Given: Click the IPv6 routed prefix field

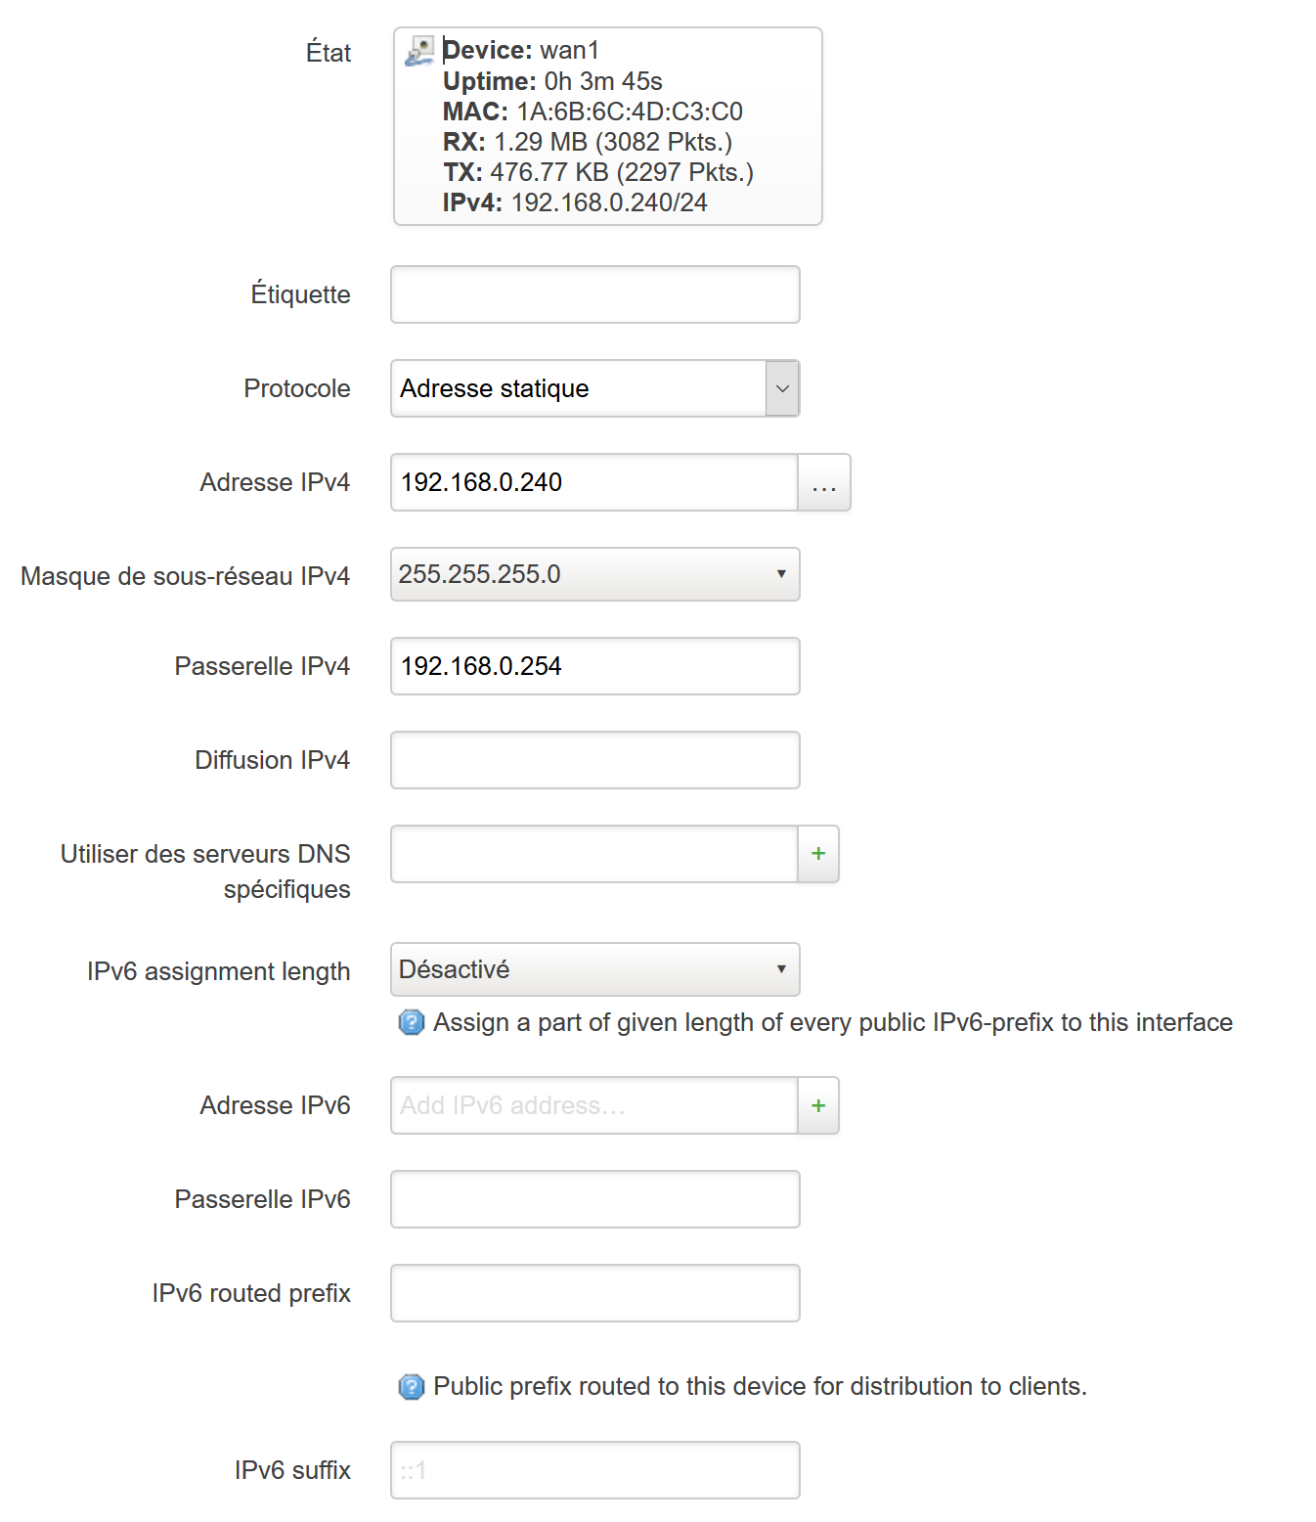Looking at the screenshot, I should coord(594,1292).
